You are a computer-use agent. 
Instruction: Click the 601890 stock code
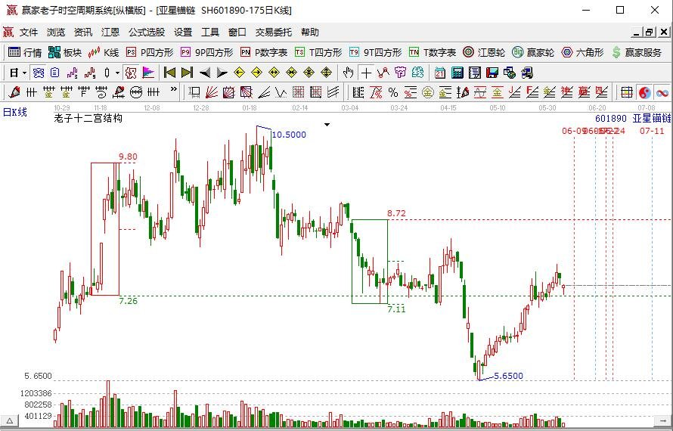click(x=611, y=118)
